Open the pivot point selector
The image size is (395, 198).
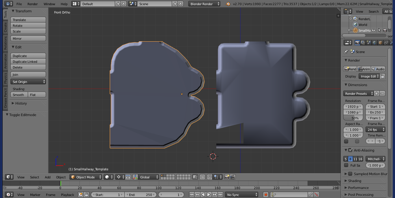[120, 177]
